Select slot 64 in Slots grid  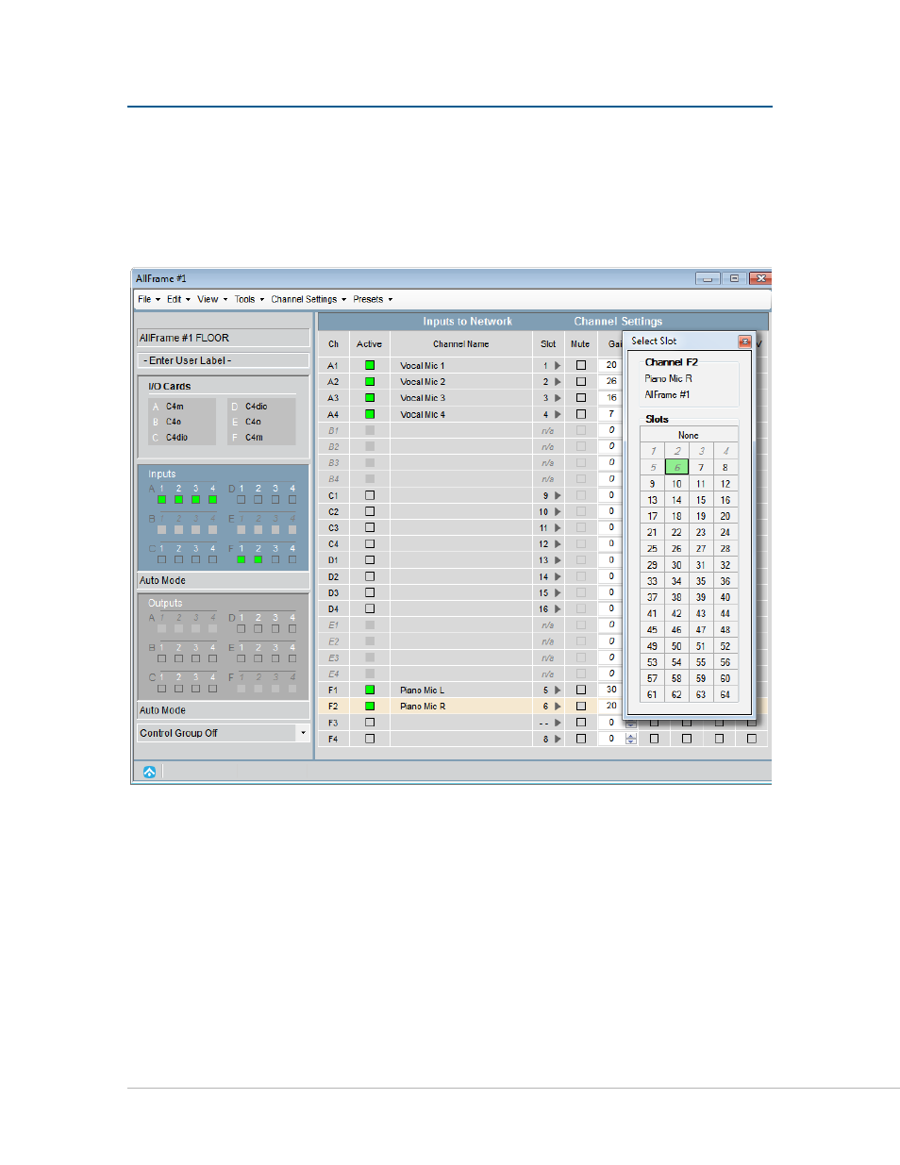(x=725, y=694)
